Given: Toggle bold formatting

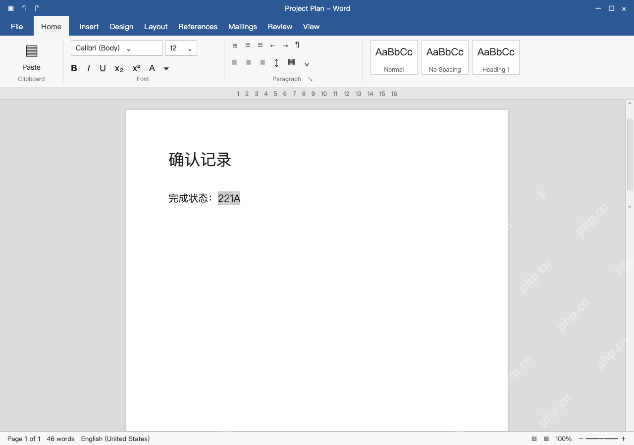Looking at the screenshot, I should click(74, 68).
